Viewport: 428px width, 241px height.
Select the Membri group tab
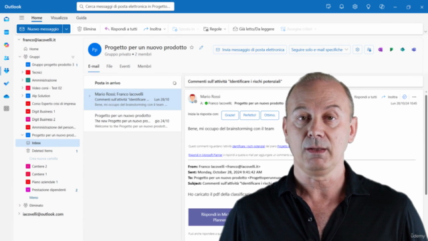[x=144, y=66]
